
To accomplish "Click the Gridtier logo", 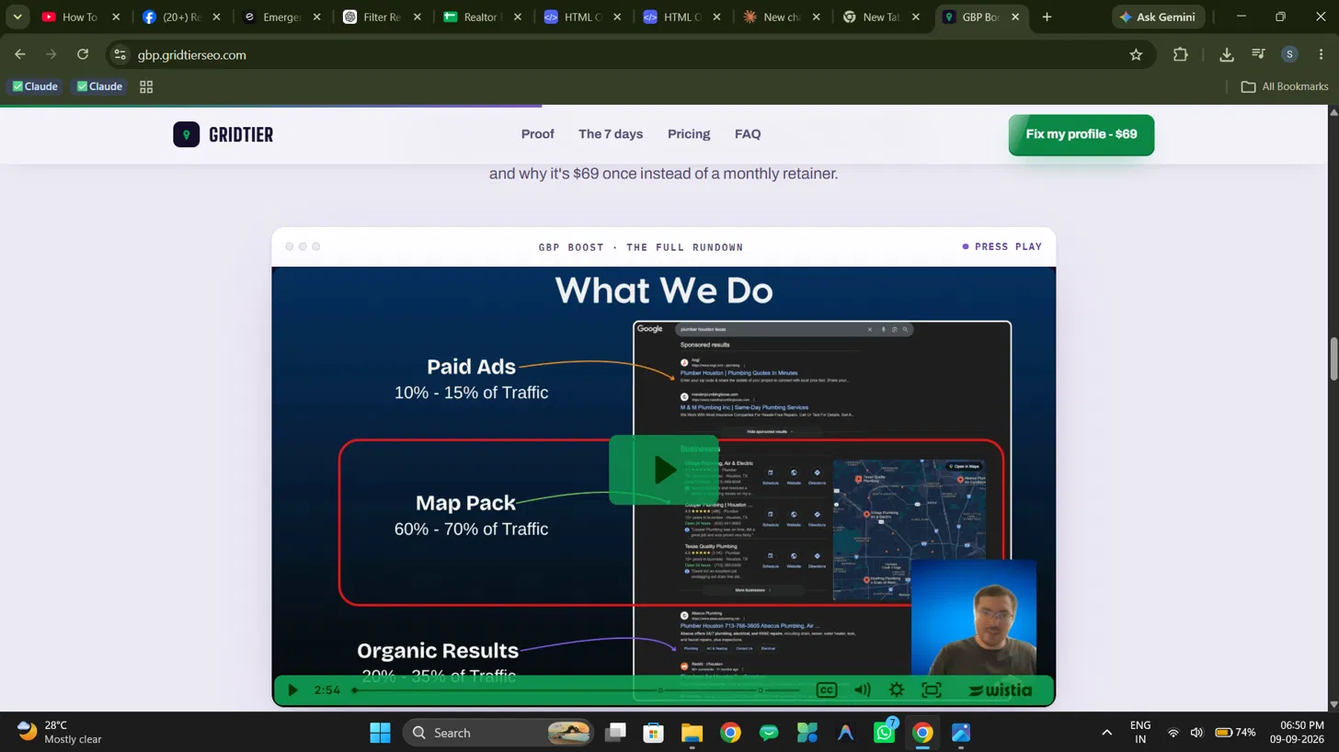I will tap(223, 134).
